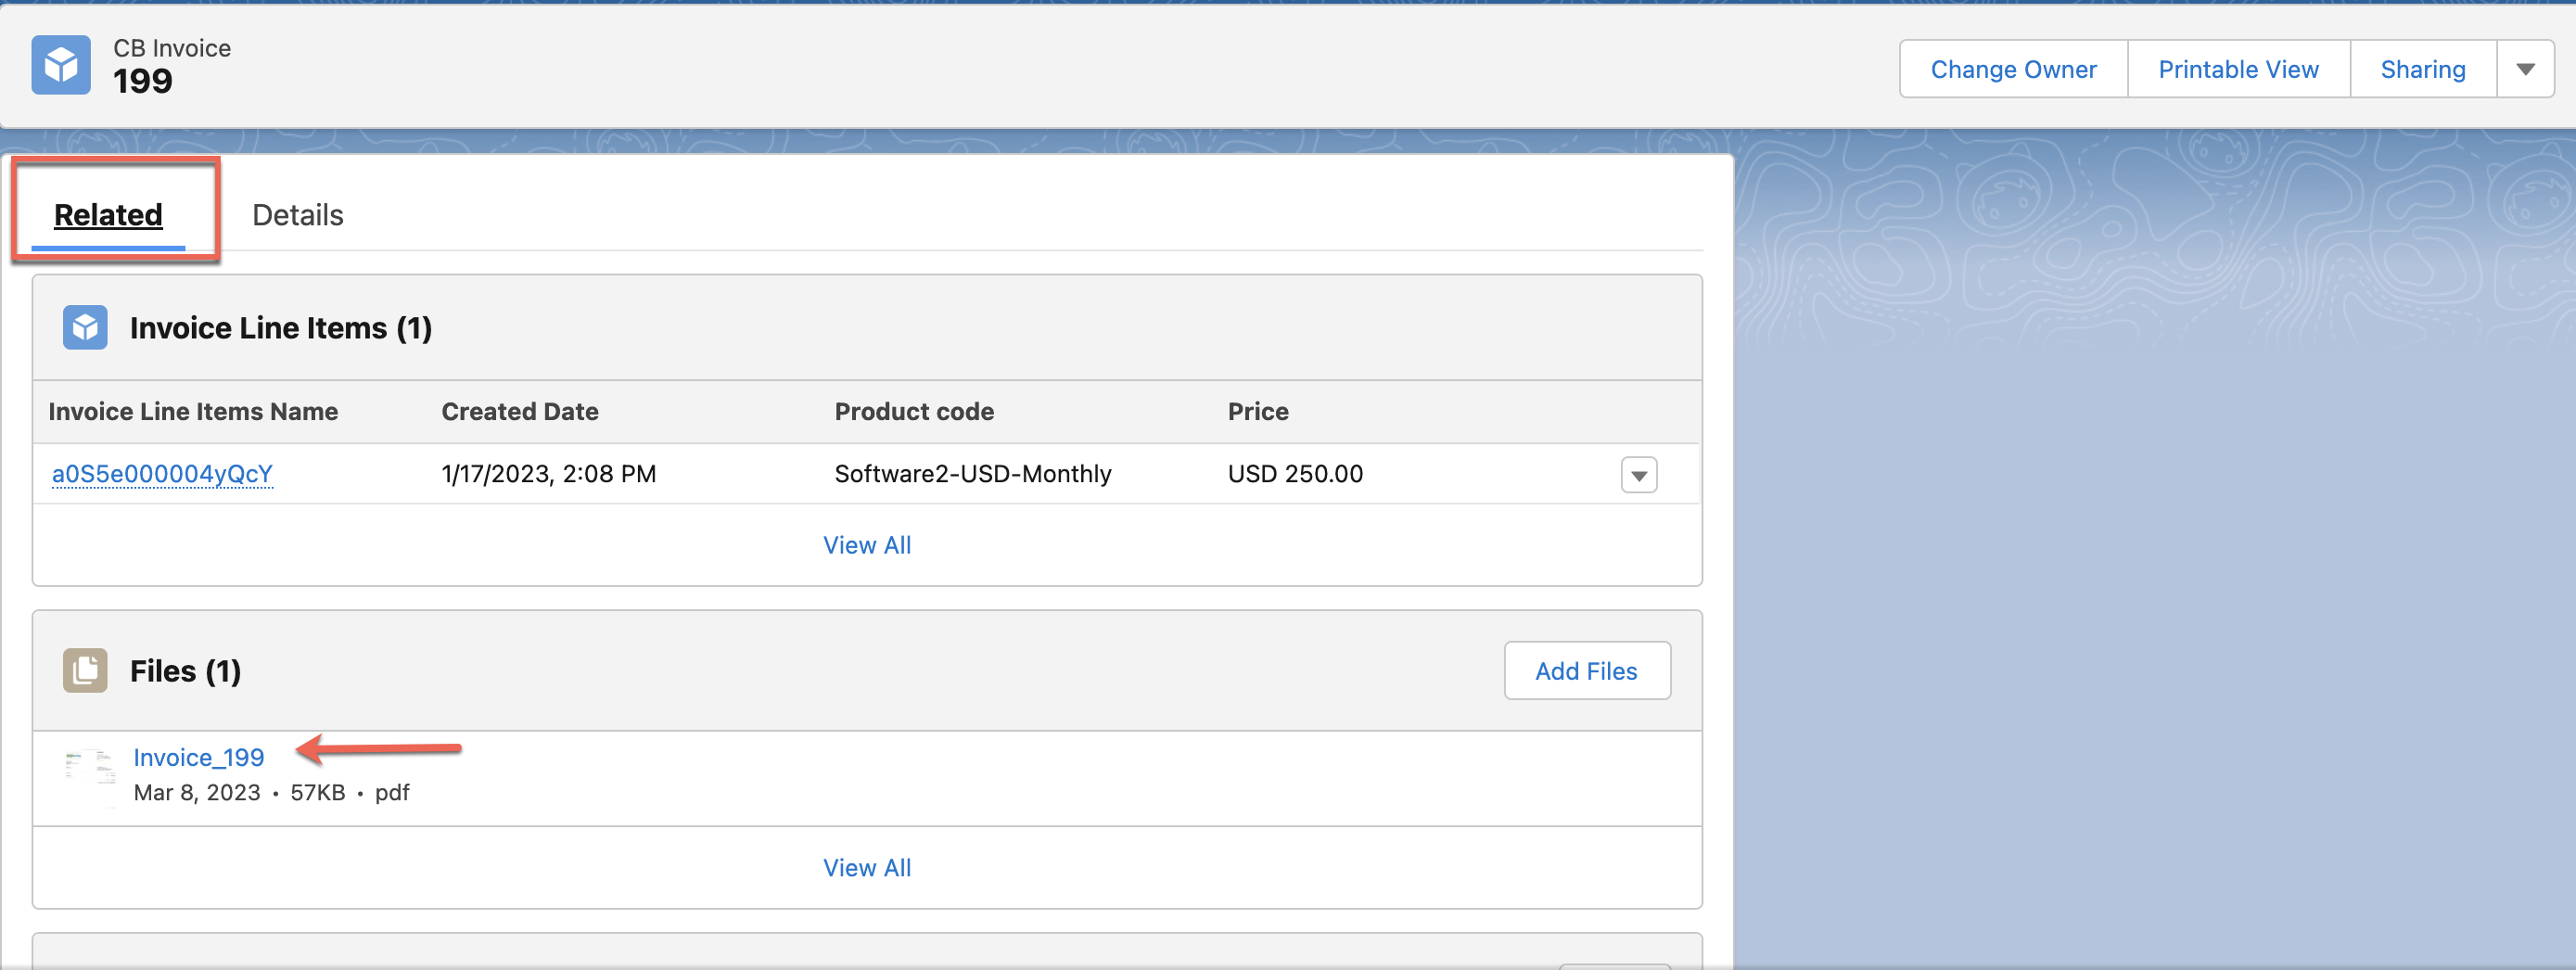Screen dimensions: 2576x970
Task: Click the Sharing button
Action: 2422,70
